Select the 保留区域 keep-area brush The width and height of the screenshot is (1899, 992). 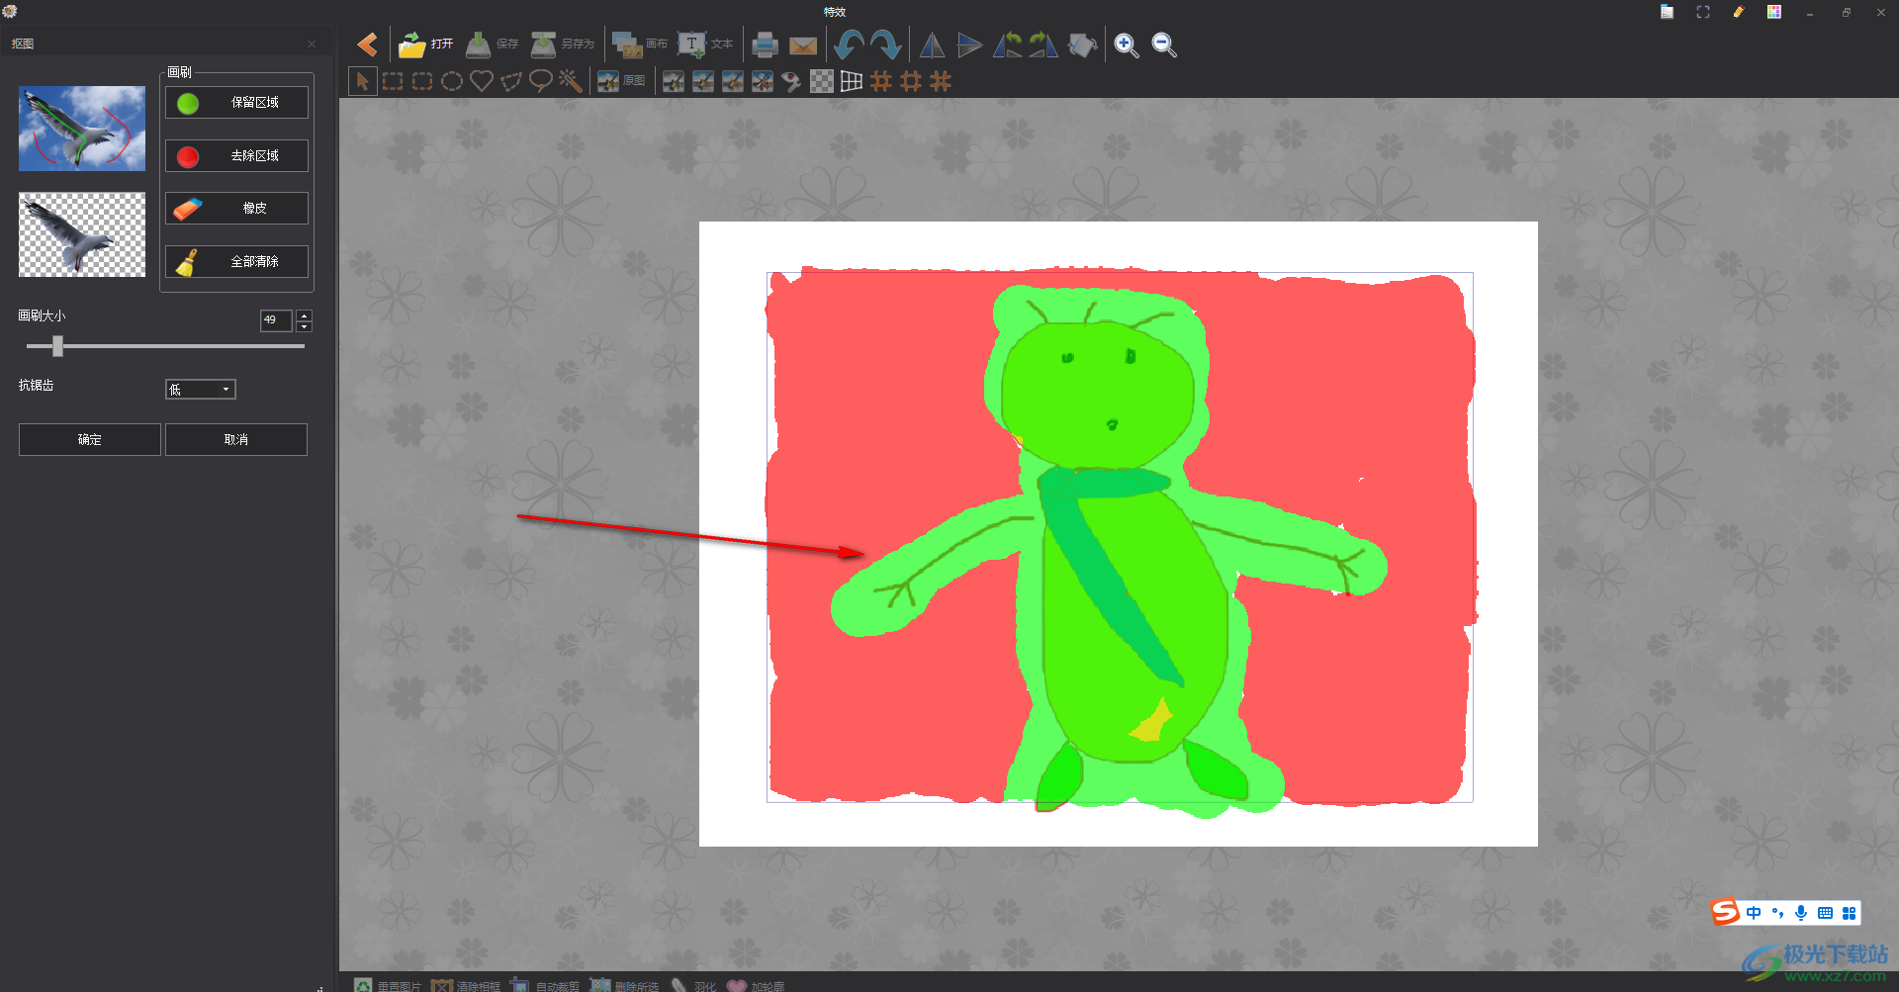[236, 103]
